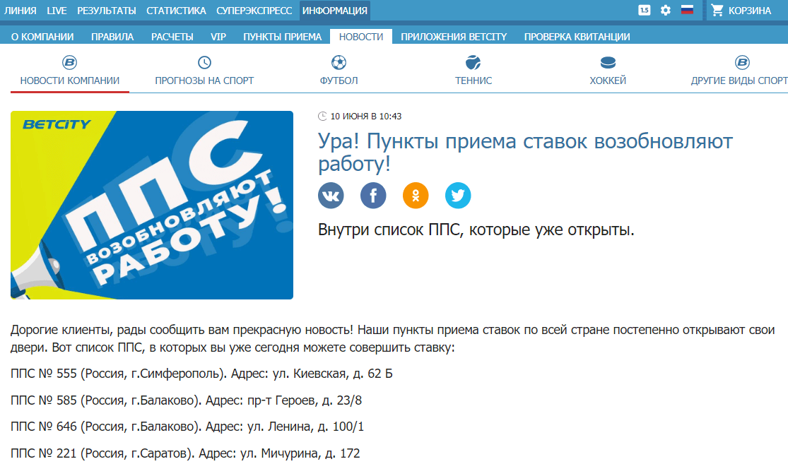
Task: Open the cart icon
Action: [717, 10]
